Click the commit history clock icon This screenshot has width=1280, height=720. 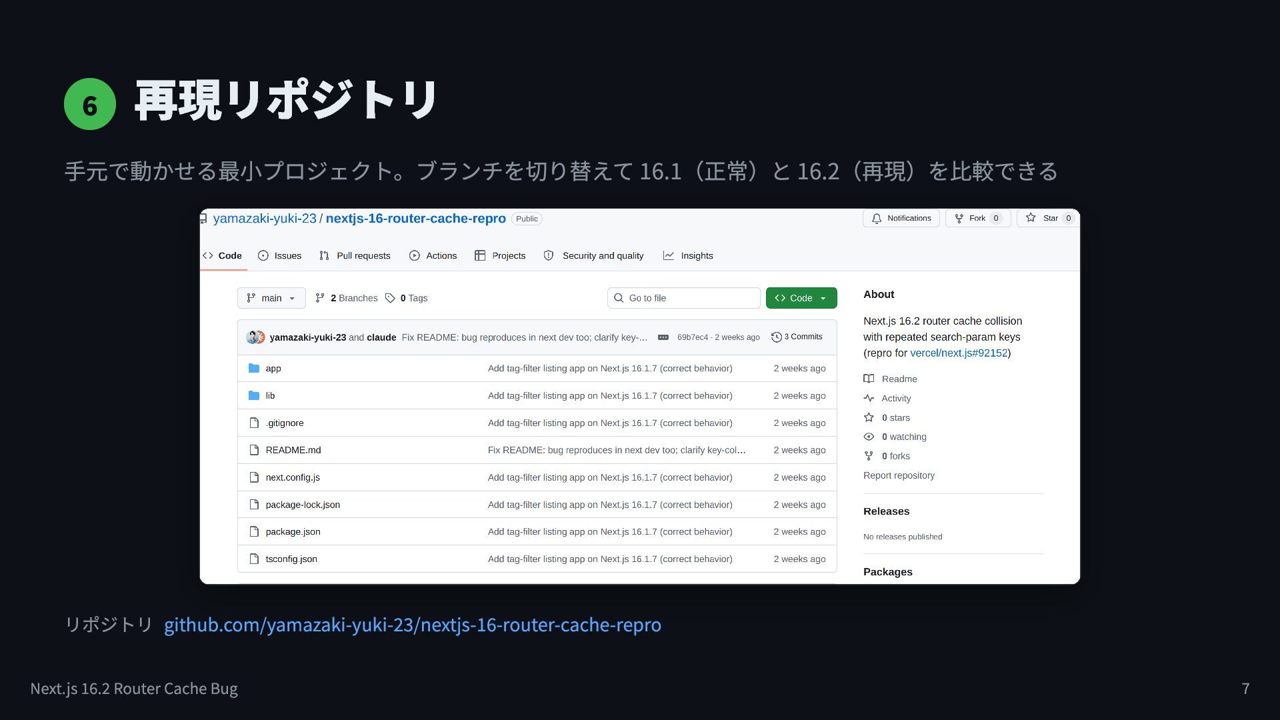[x=776, y=337]
